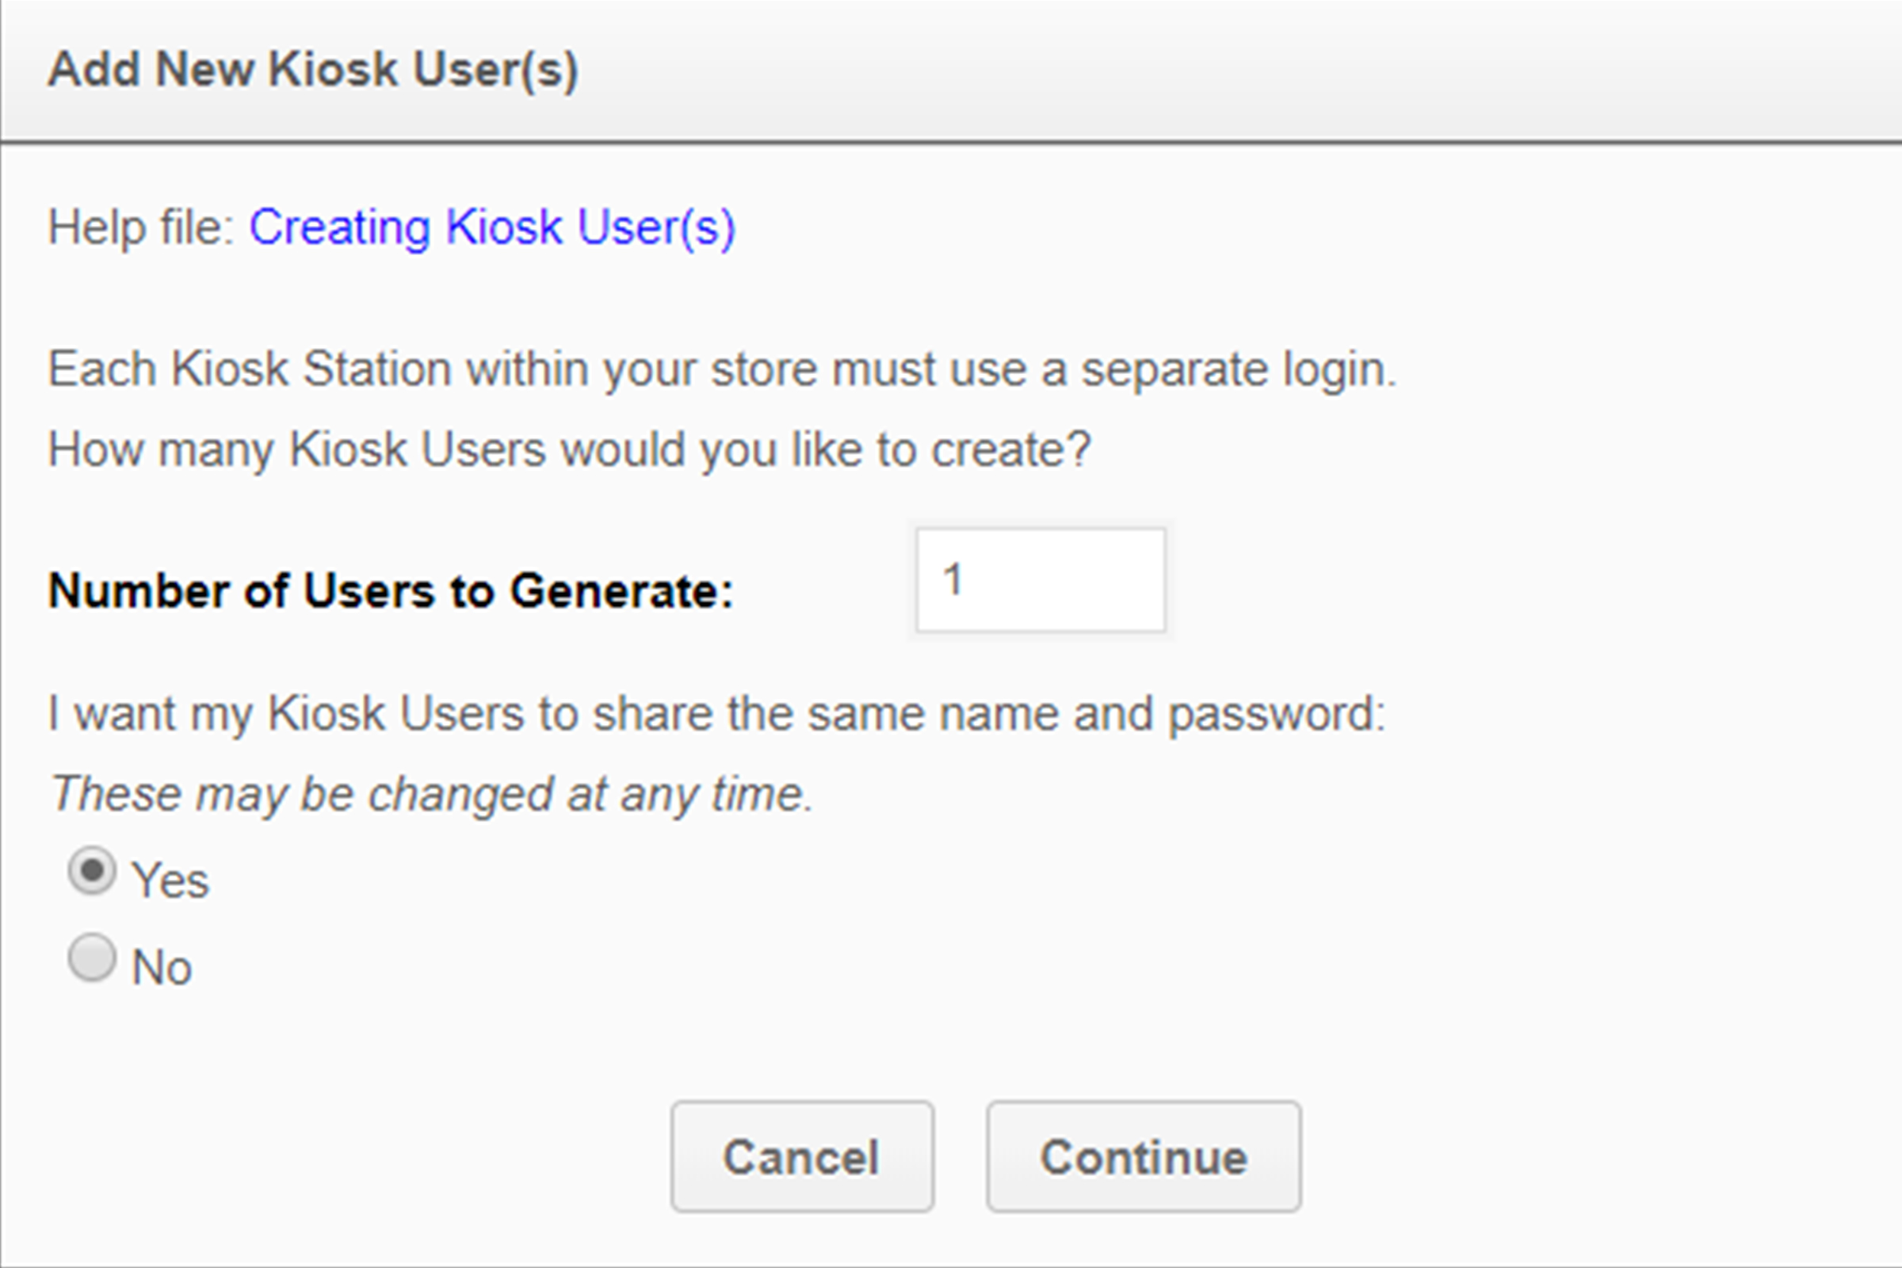Click the Yes label text
This screenshot has width=1902, height=1268.
point(170,877)
